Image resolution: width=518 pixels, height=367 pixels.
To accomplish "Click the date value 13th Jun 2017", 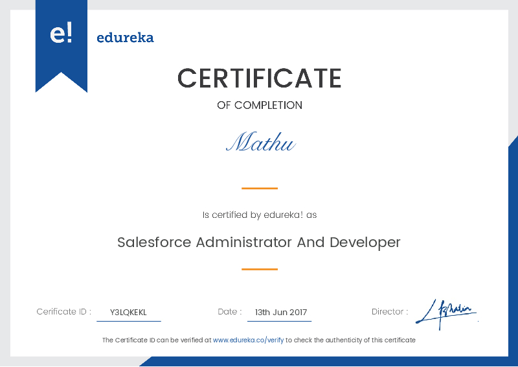I will tap(281, 312).
